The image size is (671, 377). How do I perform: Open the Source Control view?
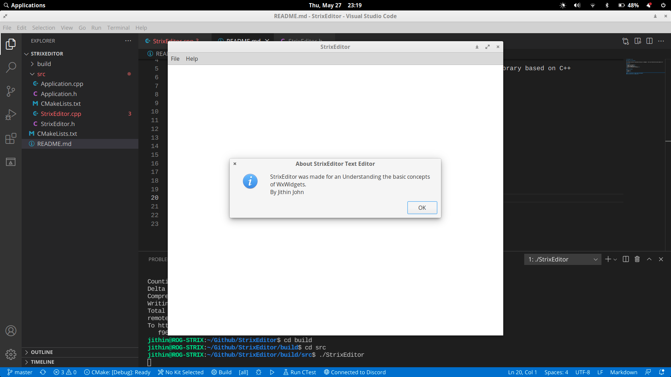click(x=11, y=91)
